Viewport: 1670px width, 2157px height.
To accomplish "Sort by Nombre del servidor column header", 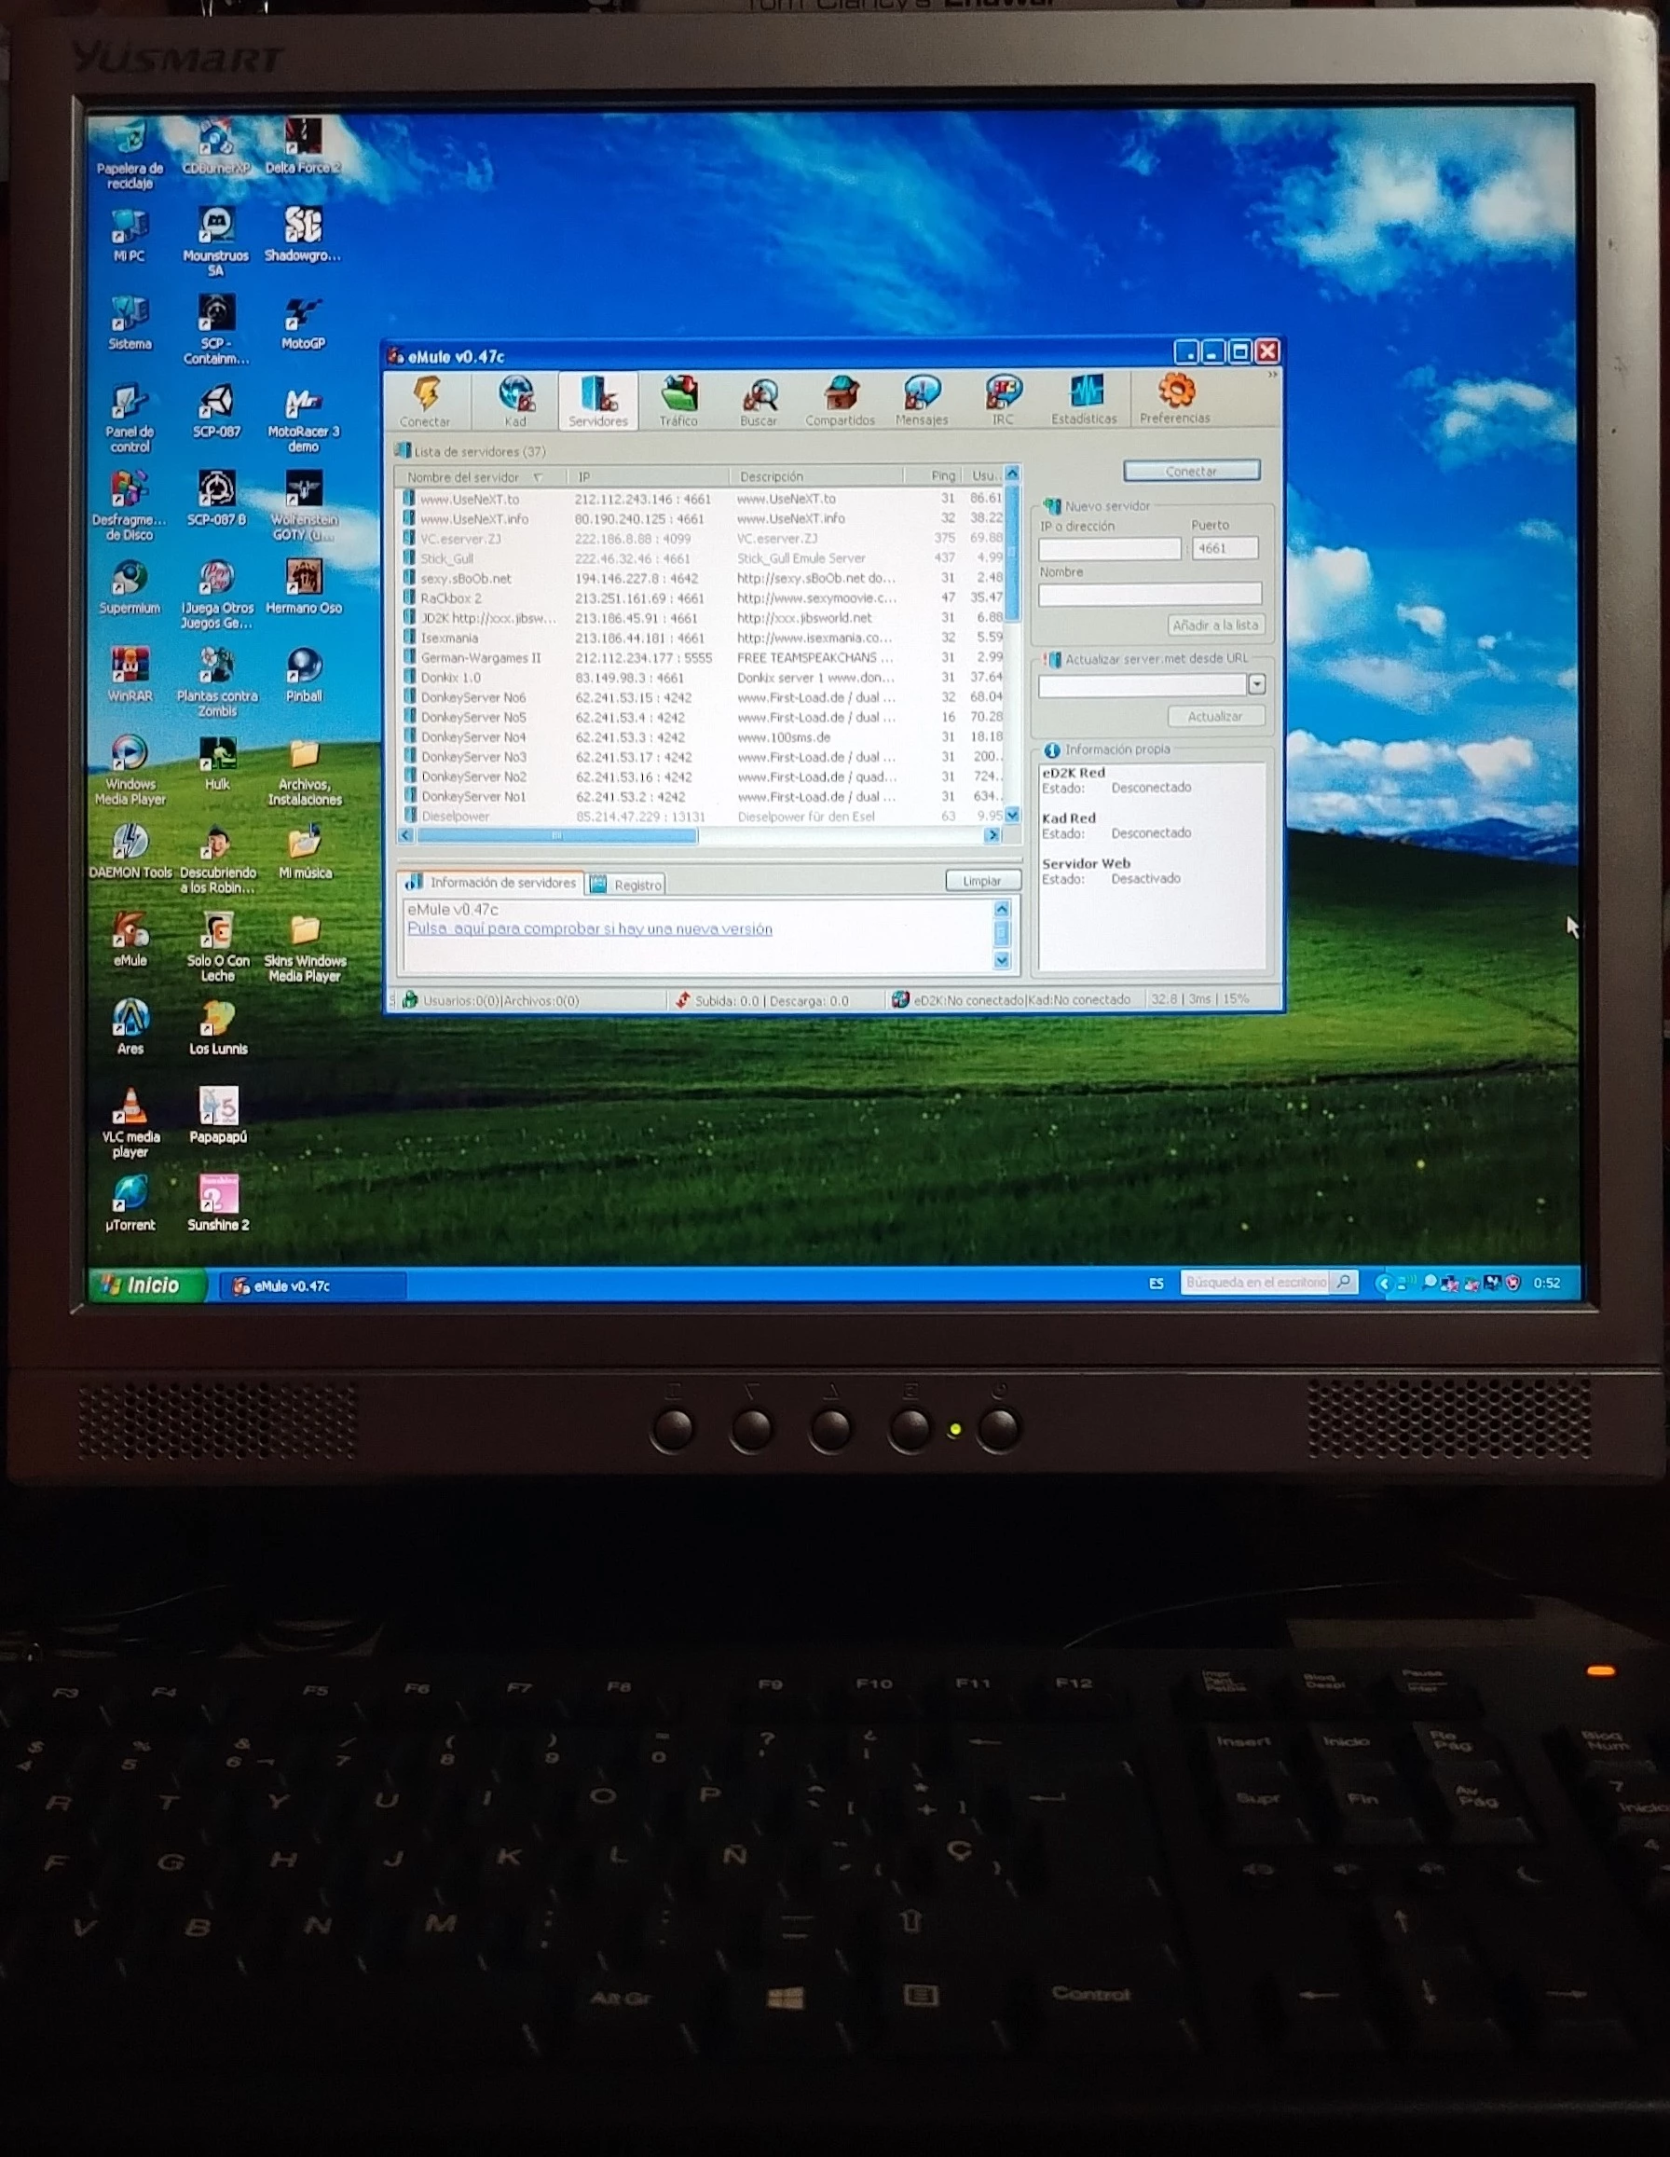I will [x=480, y=477].
